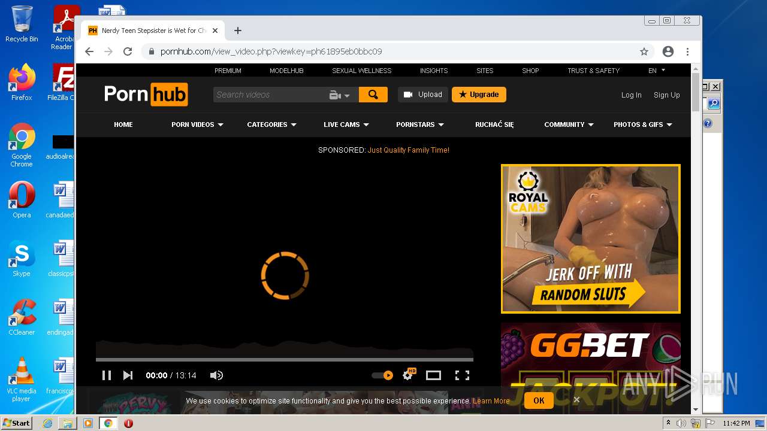Open the MODELHUB top link

tap(286, 71)
